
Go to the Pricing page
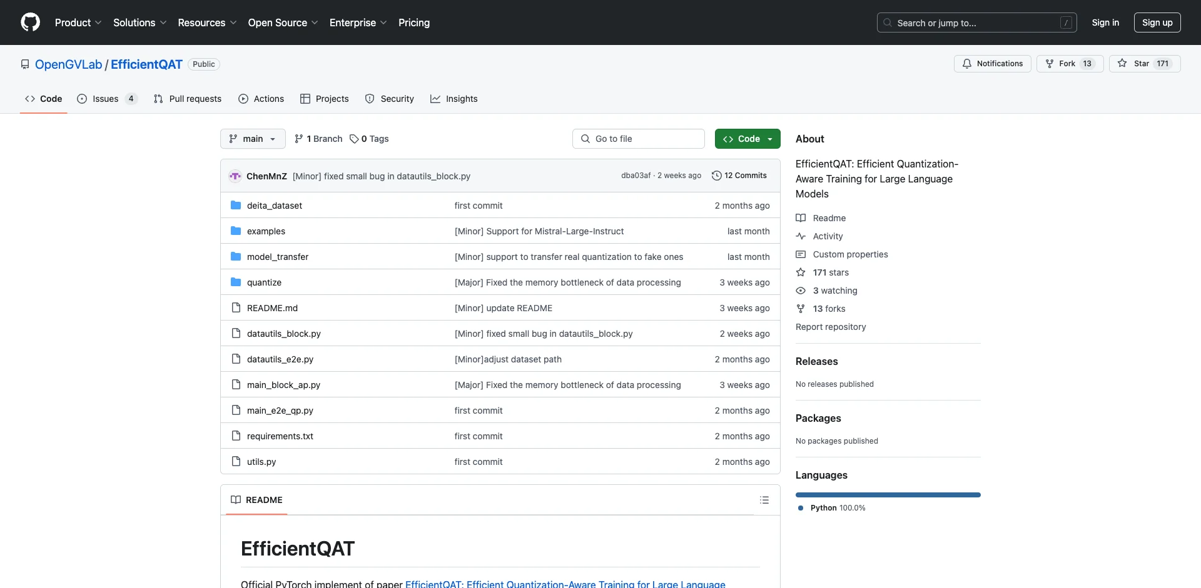(414, 22)
